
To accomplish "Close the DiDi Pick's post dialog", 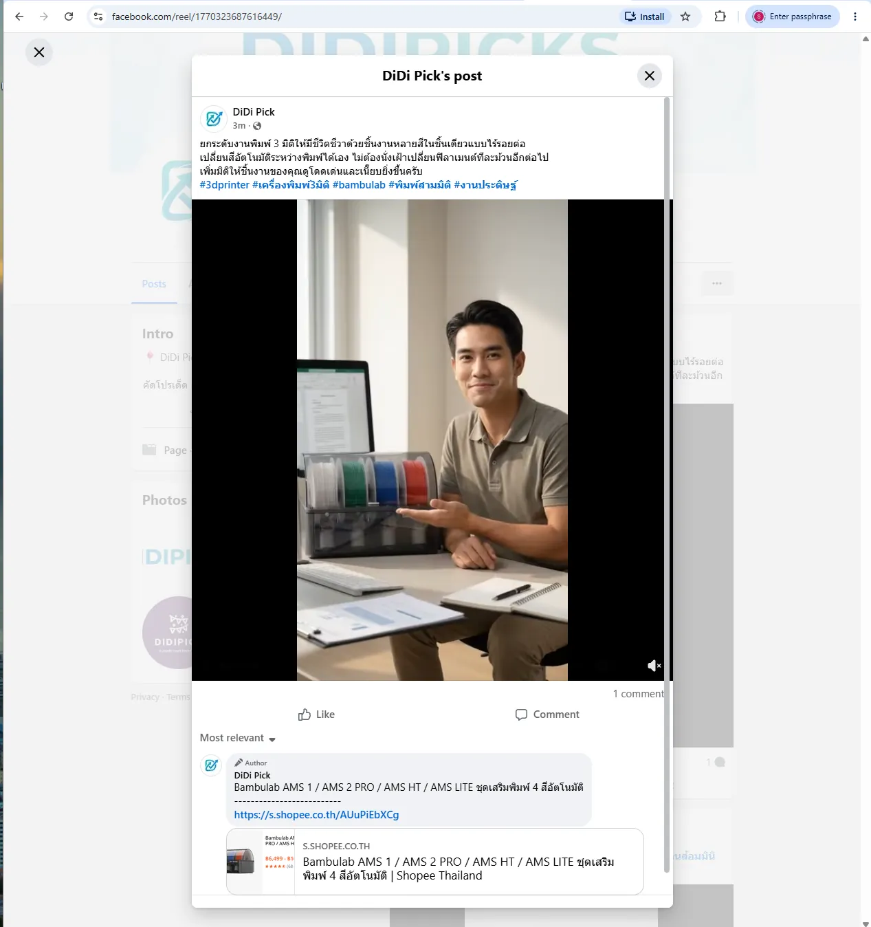I will (x=650, y=76).
